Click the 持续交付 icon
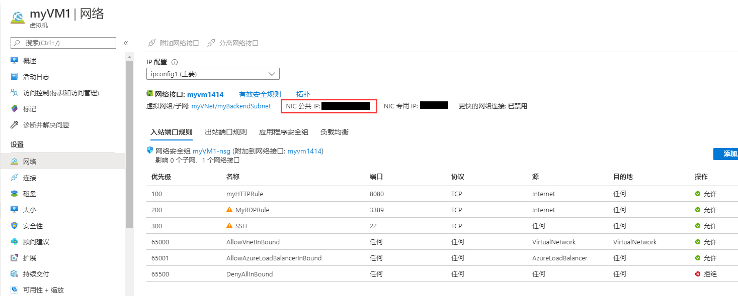 [15, 274]
